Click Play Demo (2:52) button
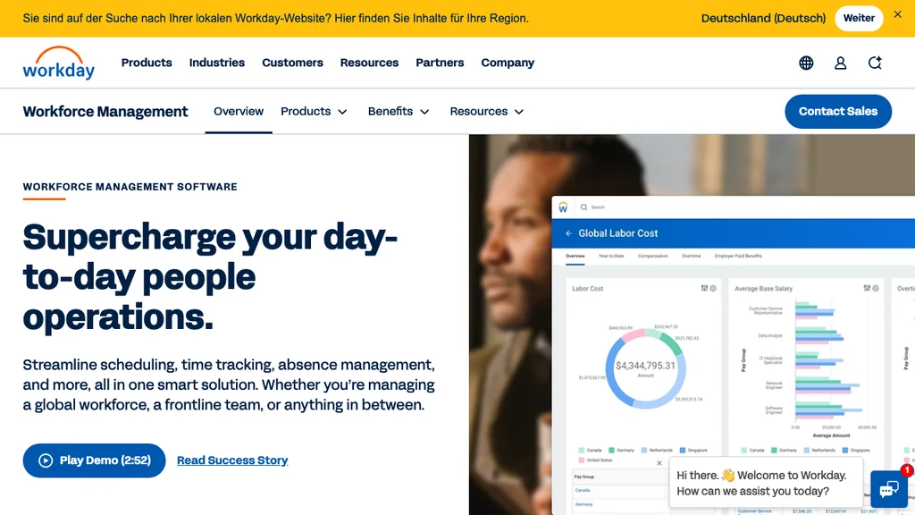Screen dimensions: 915x515 pyautogui.click(x=94, y=460)
